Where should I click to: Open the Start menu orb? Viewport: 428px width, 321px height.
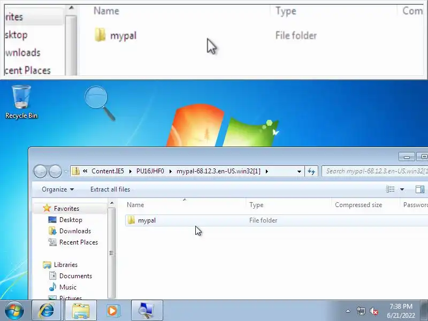(14, 310)
